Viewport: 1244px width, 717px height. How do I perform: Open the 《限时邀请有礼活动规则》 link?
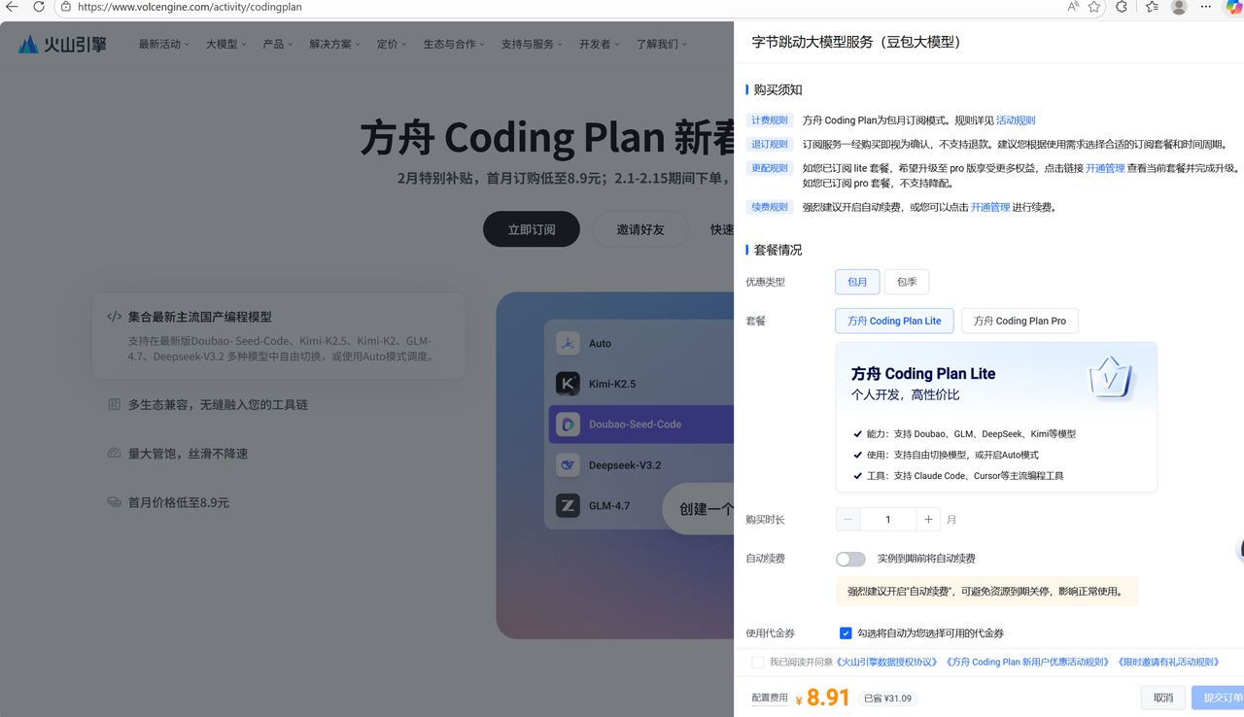(1167, 663)
